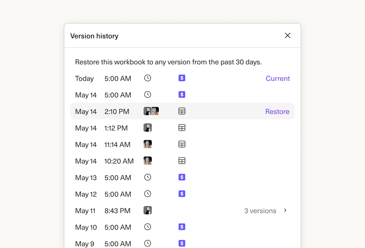Click the second avatar on the 2:10 PM row

pos(155,111)
